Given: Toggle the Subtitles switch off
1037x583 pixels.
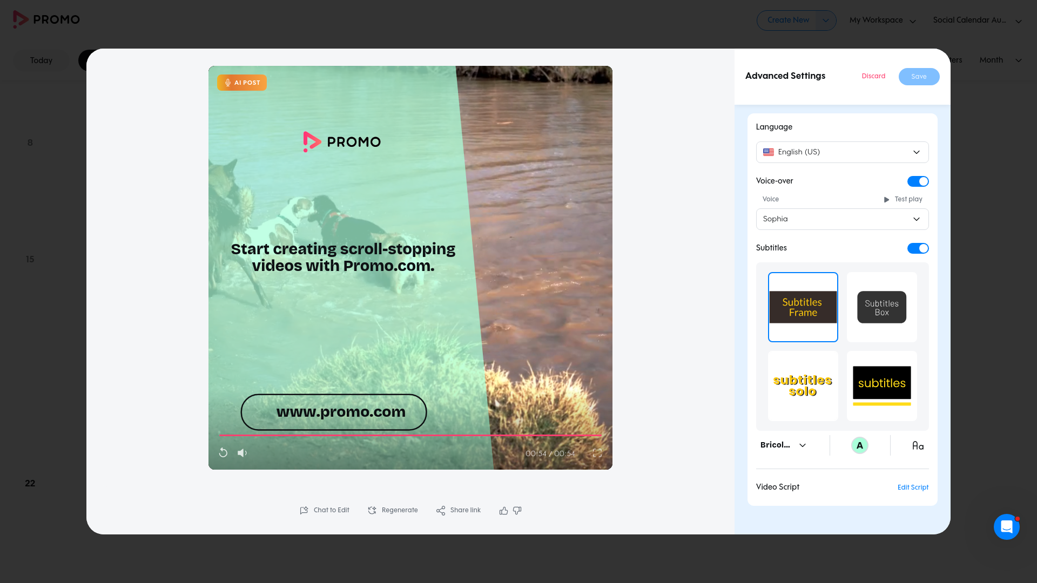Looking at the screenshot, I should tap(918, 248).
